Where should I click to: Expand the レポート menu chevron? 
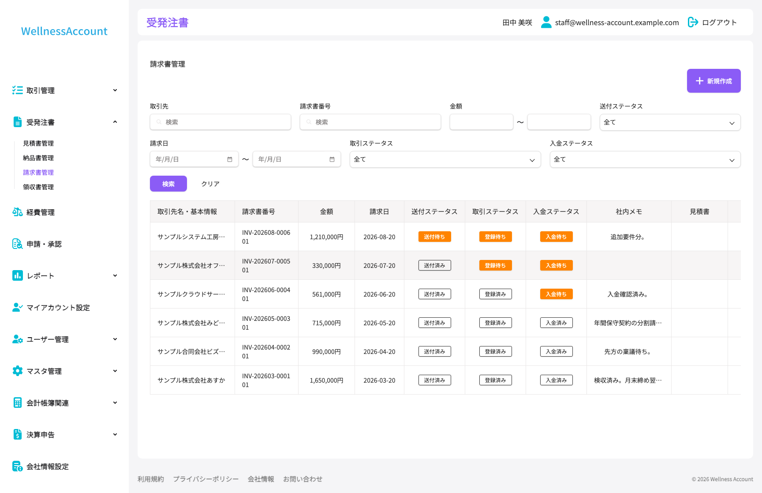tap(115, 276)
